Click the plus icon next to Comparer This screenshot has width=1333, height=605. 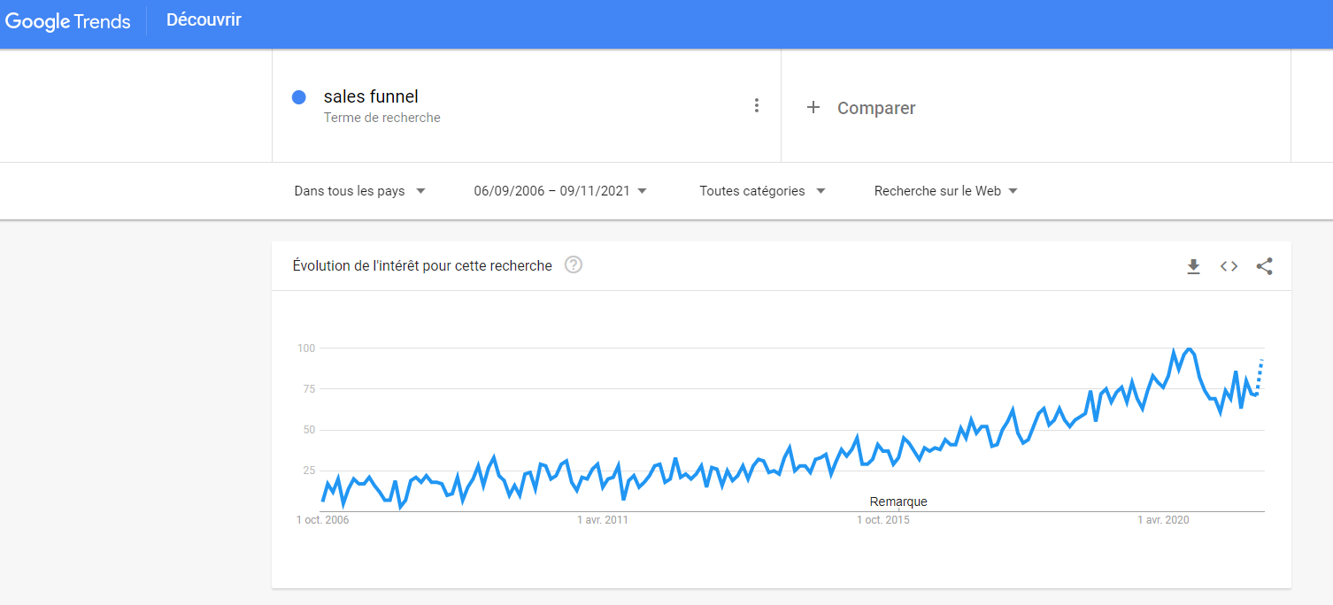[x=813, y=108]
